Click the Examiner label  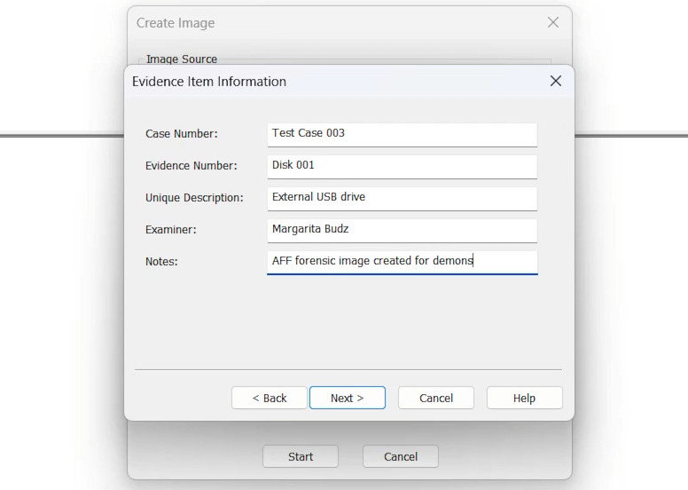[x=171, y=229]
